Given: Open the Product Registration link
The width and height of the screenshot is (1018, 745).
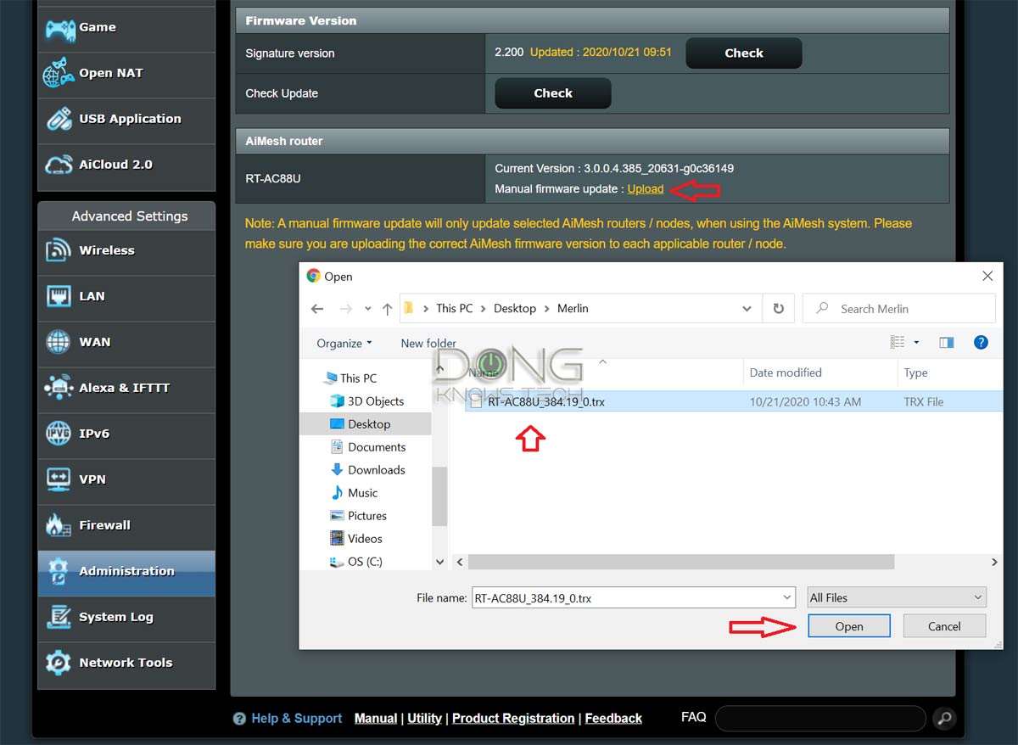Looking at the screenshot, I should coord(513,719).
